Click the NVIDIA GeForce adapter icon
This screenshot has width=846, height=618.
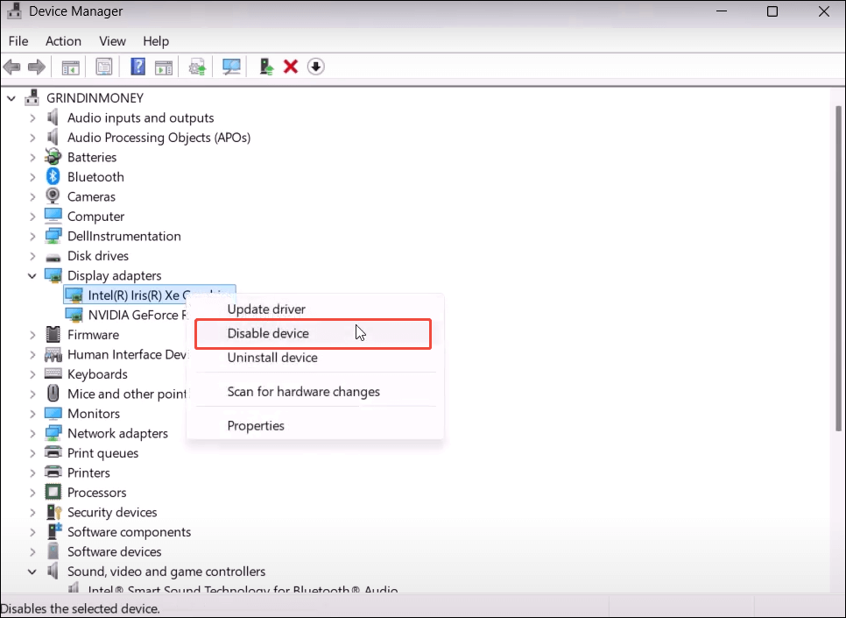(74, 315)
